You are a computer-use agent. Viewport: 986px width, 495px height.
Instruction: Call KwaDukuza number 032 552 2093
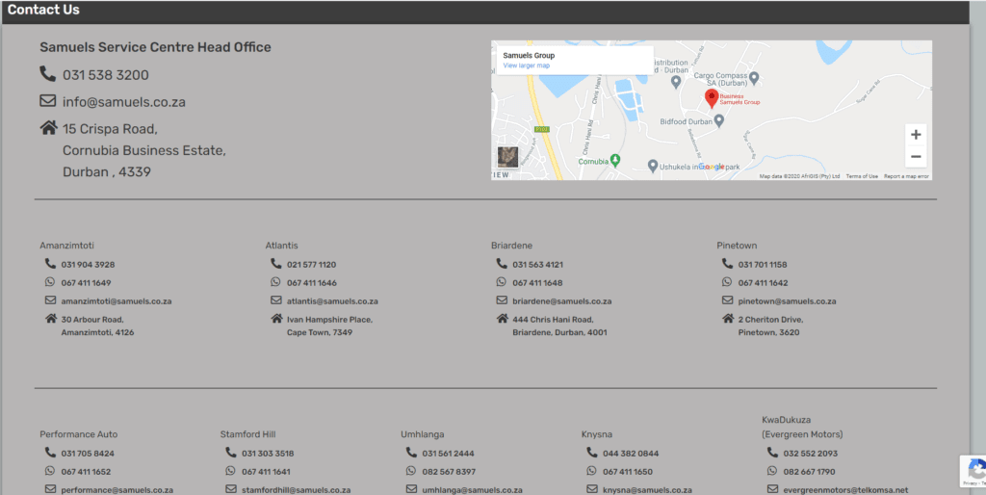coord(811,454)
